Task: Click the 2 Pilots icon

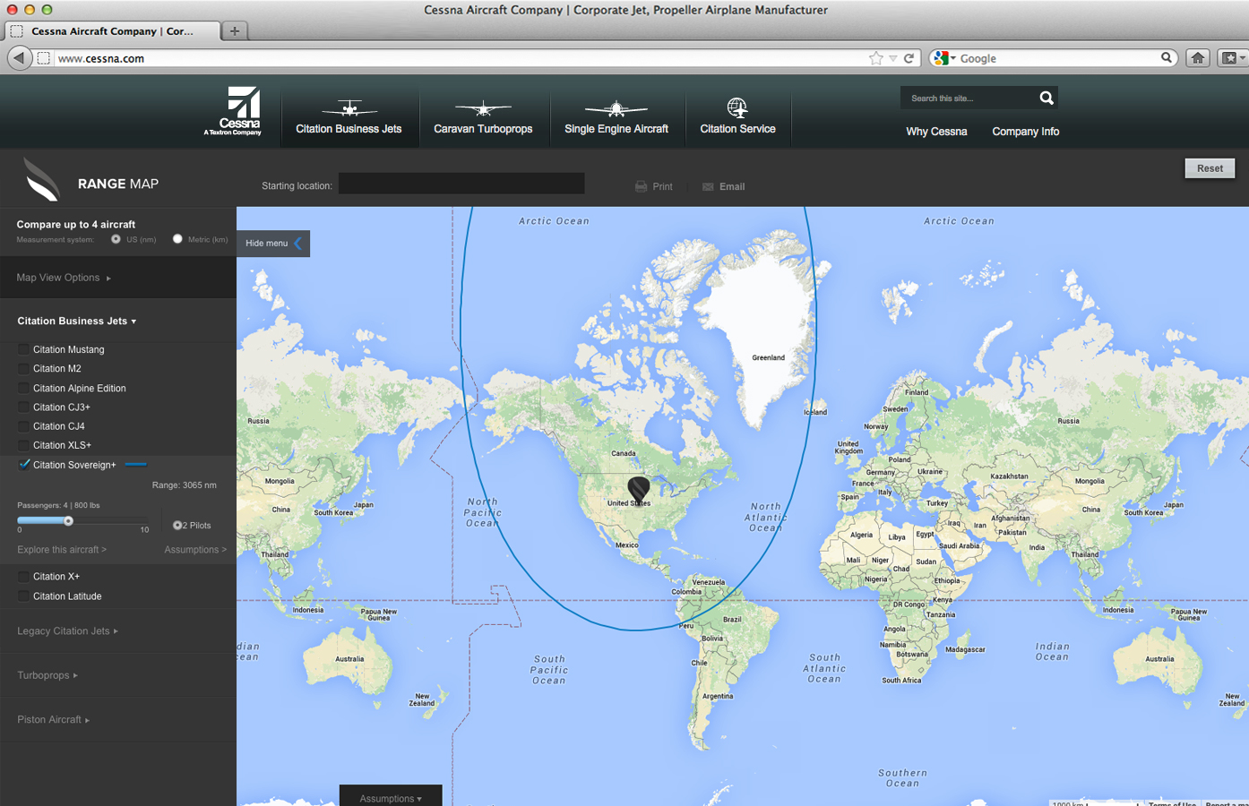Action: click(177, 526)
